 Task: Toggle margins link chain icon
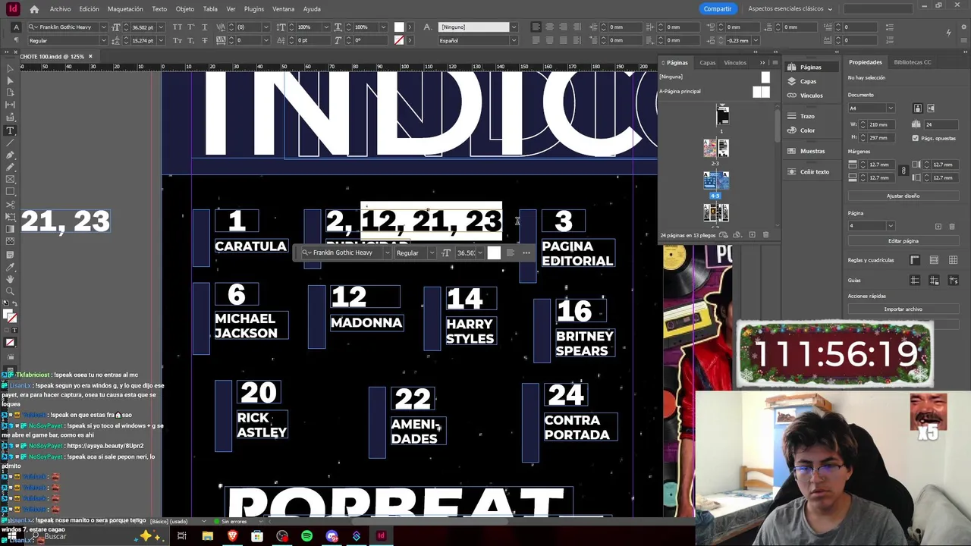point(903,171)
